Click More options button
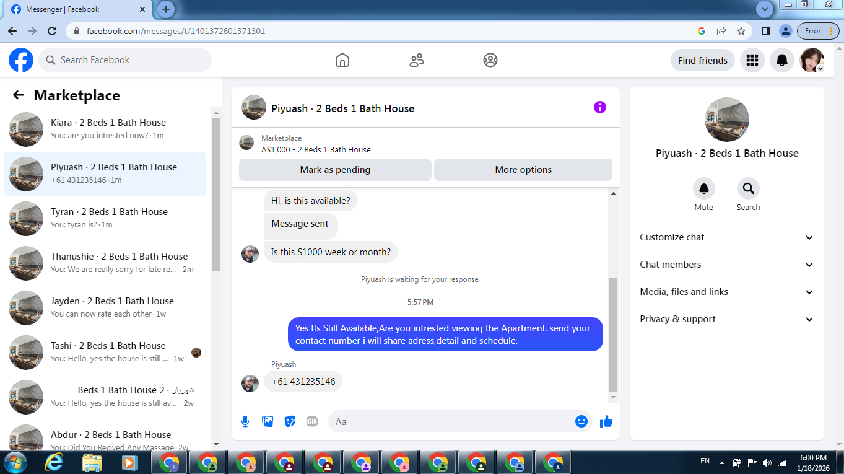The width and height of the screenshot is (844, 474). (x=523, y=170)
